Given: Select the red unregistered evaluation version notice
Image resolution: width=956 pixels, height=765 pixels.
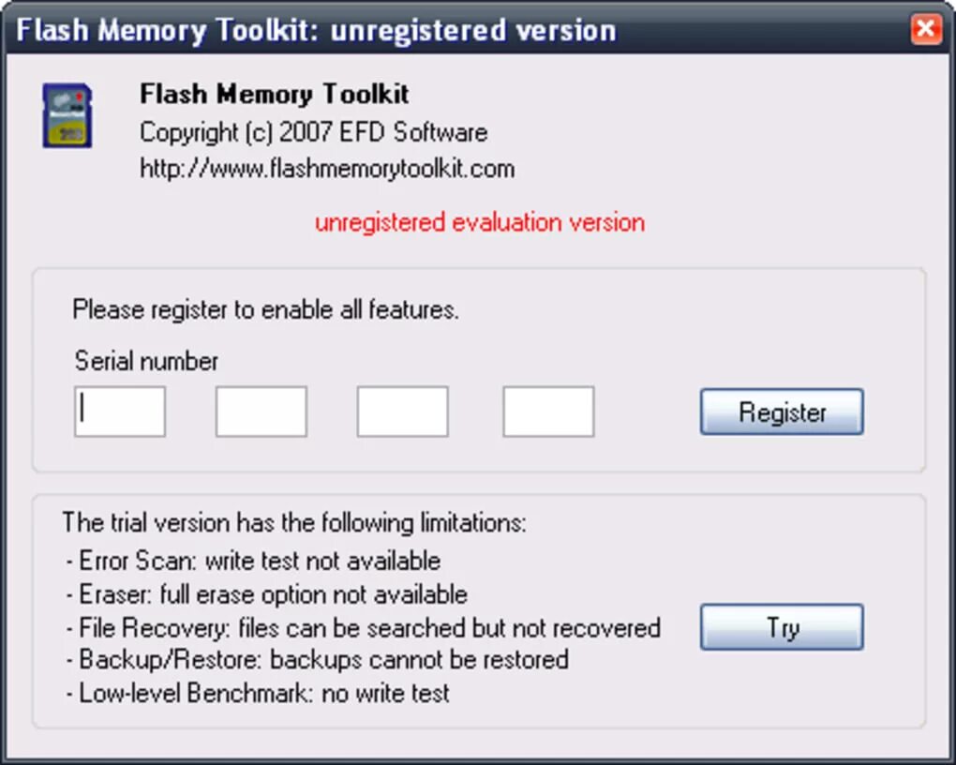Looking at the screenshot, I should coord(480,222).
